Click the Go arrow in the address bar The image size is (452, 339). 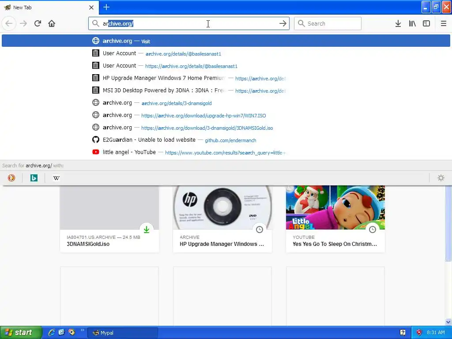tap(283, 23)
